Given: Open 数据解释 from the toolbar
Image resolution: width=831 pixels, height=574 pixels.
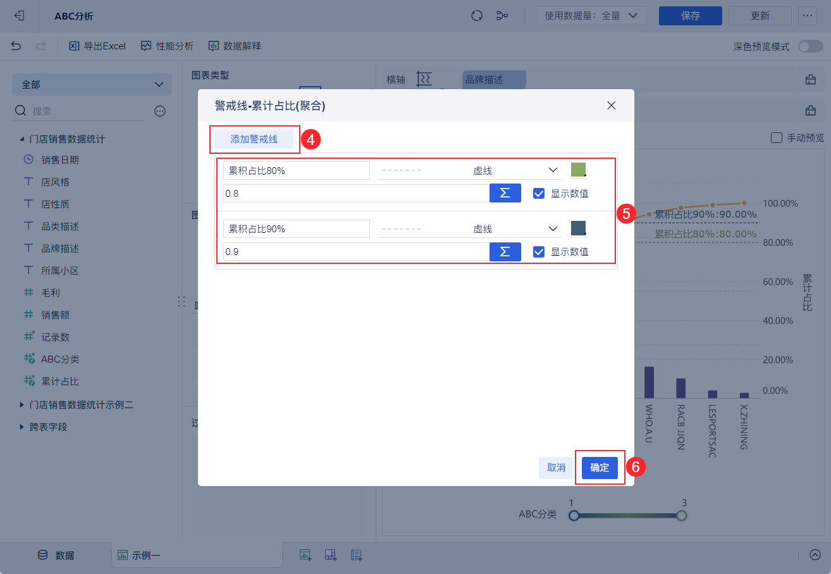Looking at the screenshot, I should point(235,46).
